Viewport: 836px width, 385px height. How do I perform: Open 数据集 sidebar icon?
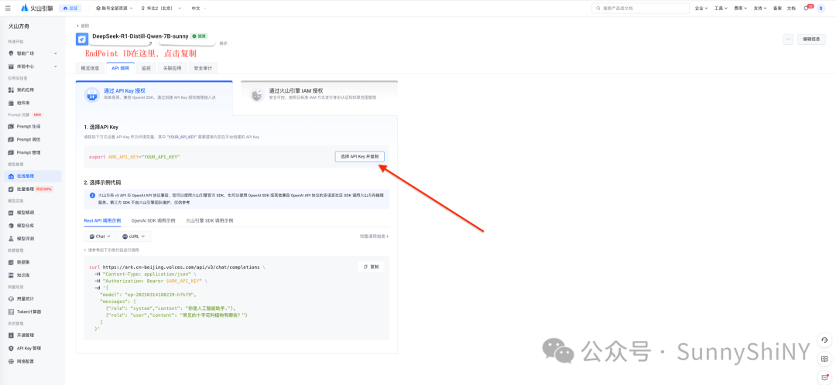[x=11, y=263]
